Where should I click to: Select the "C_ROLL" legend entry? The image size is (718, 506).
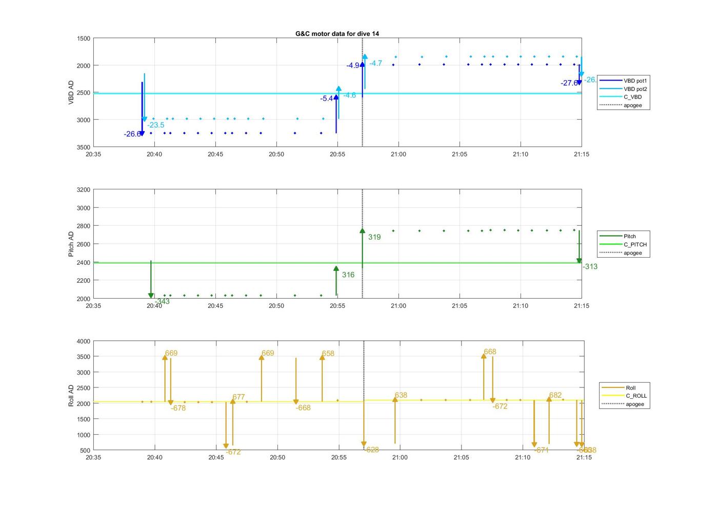(x=624, y=396)
